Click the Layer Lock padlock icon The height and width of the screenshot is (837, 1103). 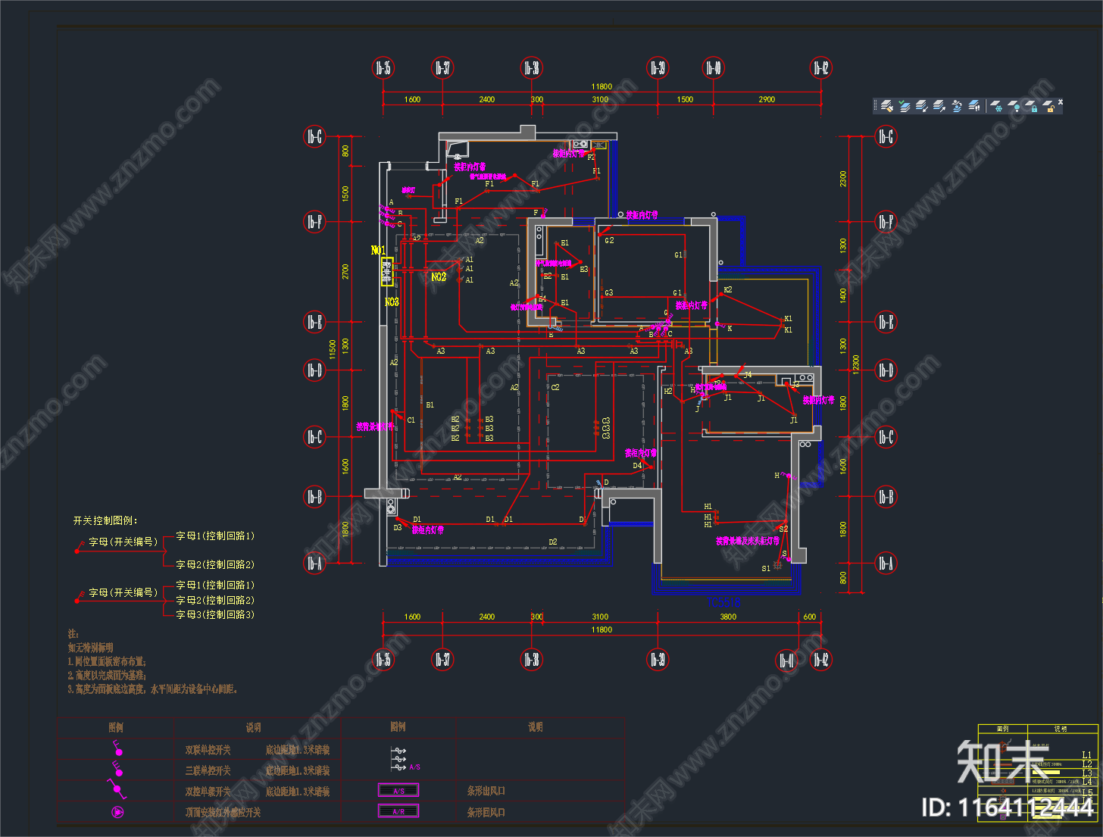coord(1032,106)
